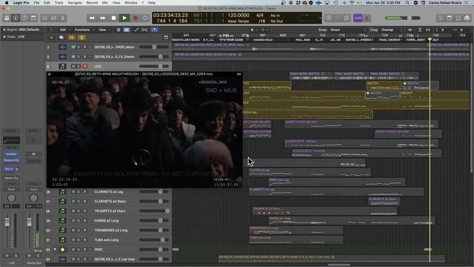Image resolution: width=474 pixels, height=267 pixels.
Task: Open the Library panel icon in the toolbar
Action: tap(7, 18)
